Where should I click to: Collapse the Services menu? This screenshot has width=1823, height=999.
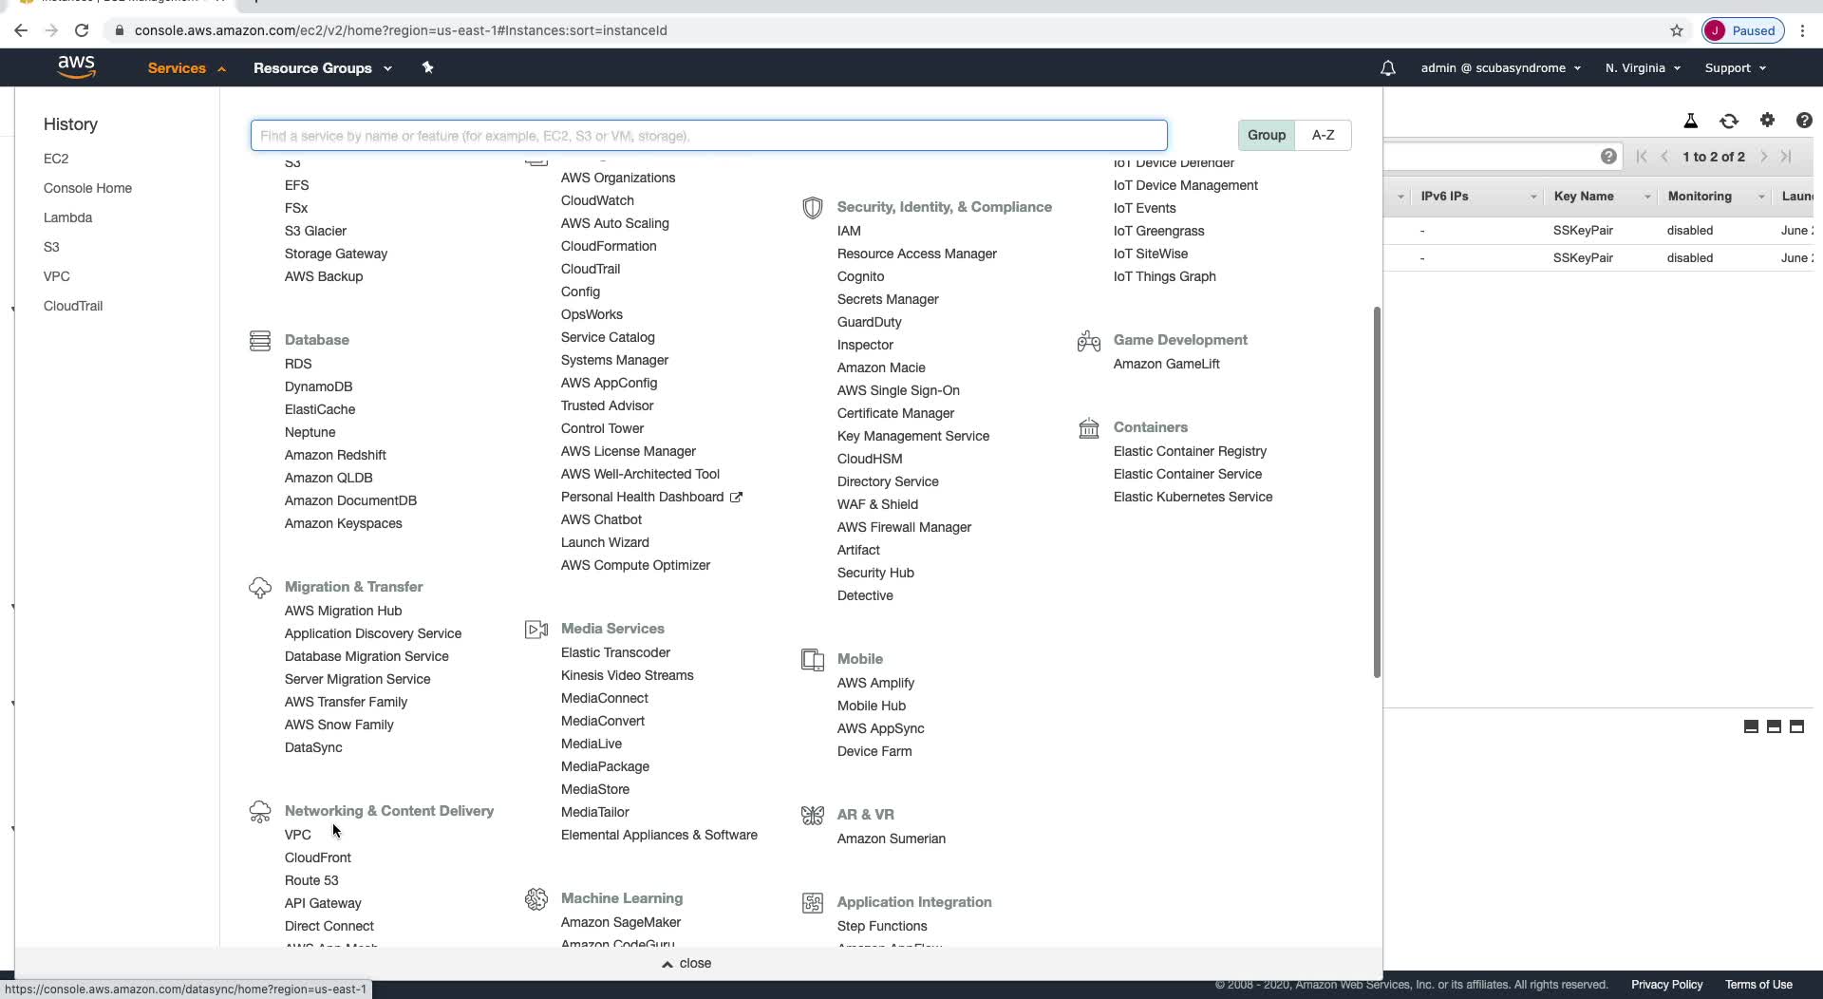pos(186,68)
